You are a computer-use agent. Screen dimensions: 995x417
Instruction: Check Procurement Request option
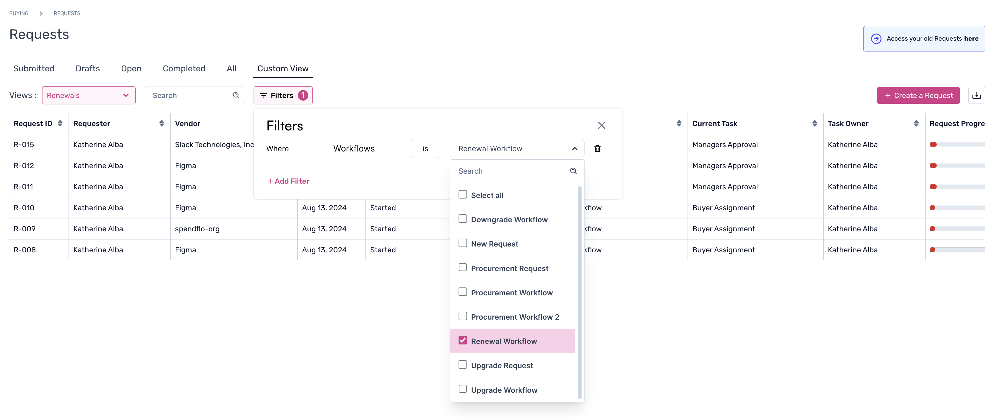462,267
